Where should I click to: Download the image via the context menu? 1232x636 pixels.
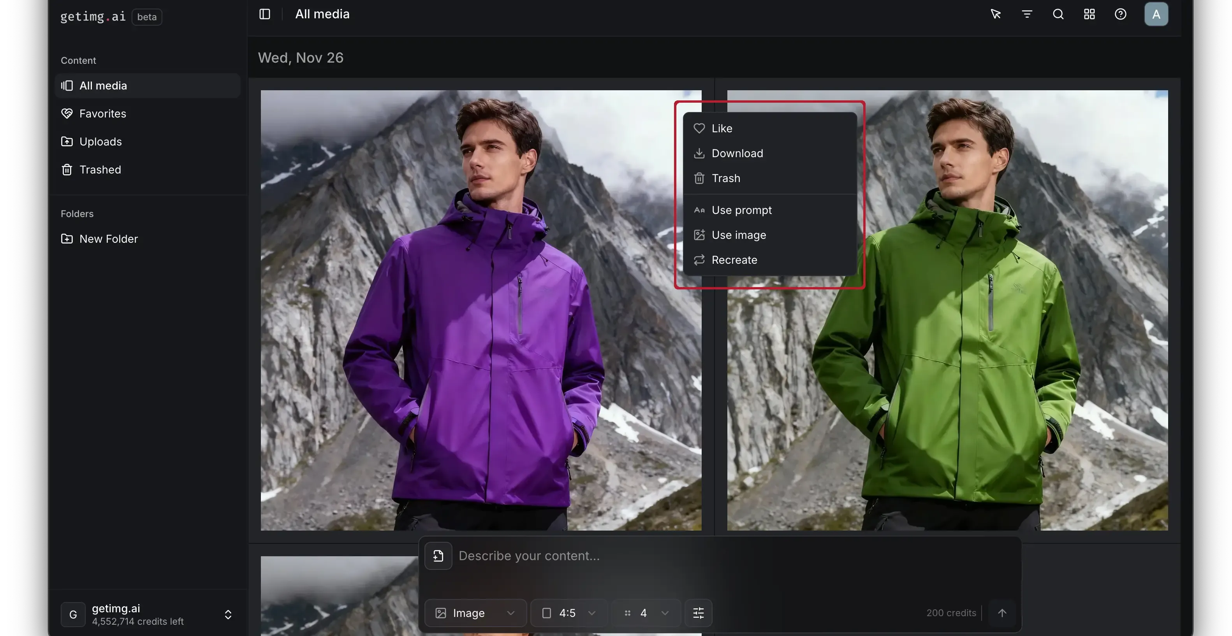coord(737,153)
